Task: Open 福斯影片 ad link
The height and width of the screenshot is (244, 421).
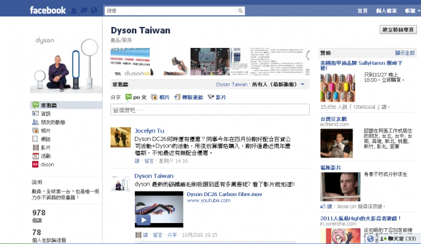Action: pyautogui.click(x=330, y=168)
